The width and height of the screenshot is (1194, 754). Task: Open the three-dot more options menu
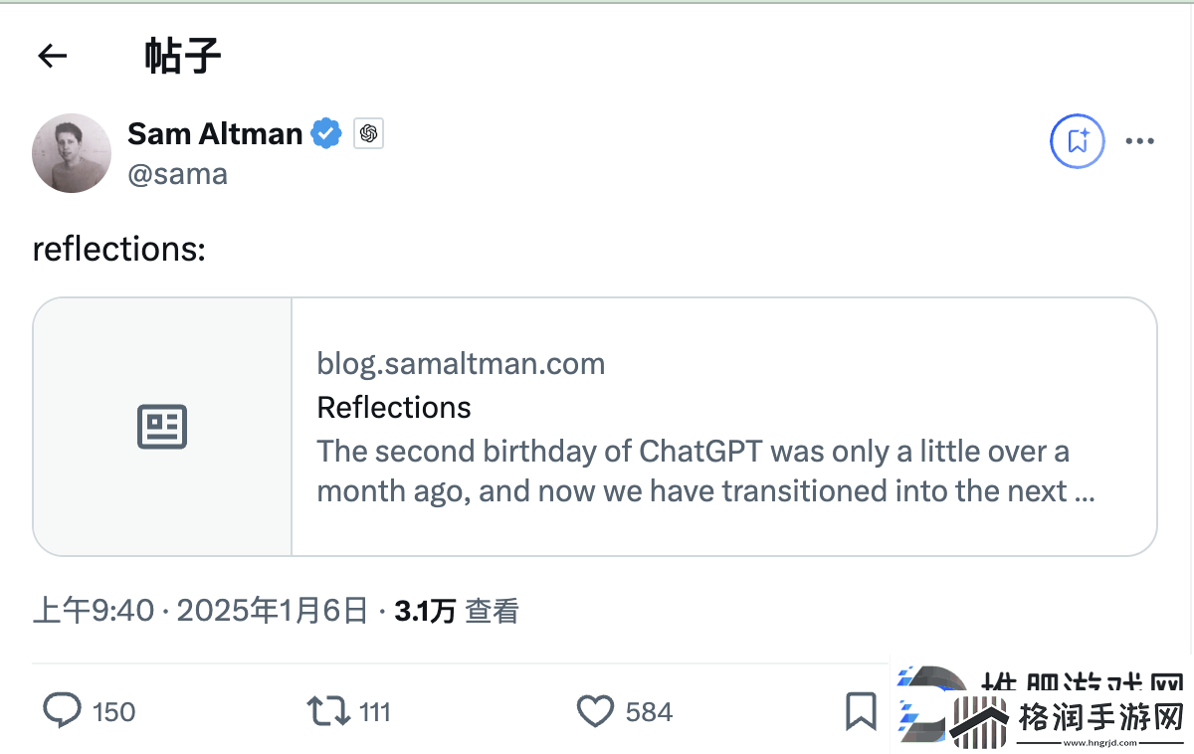pyautogui.click(x=1139, y=141)
